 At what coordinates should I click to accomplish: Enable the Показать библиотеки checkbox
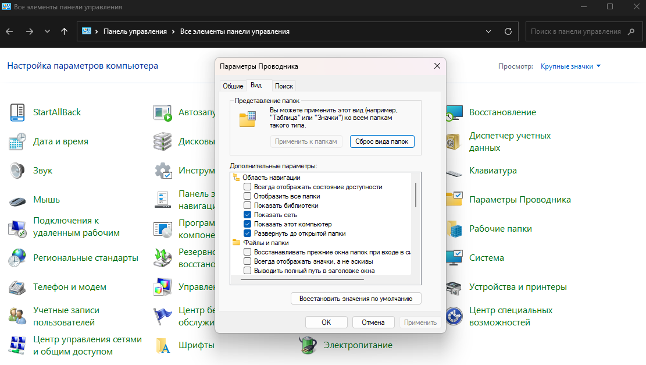[247, 205]
